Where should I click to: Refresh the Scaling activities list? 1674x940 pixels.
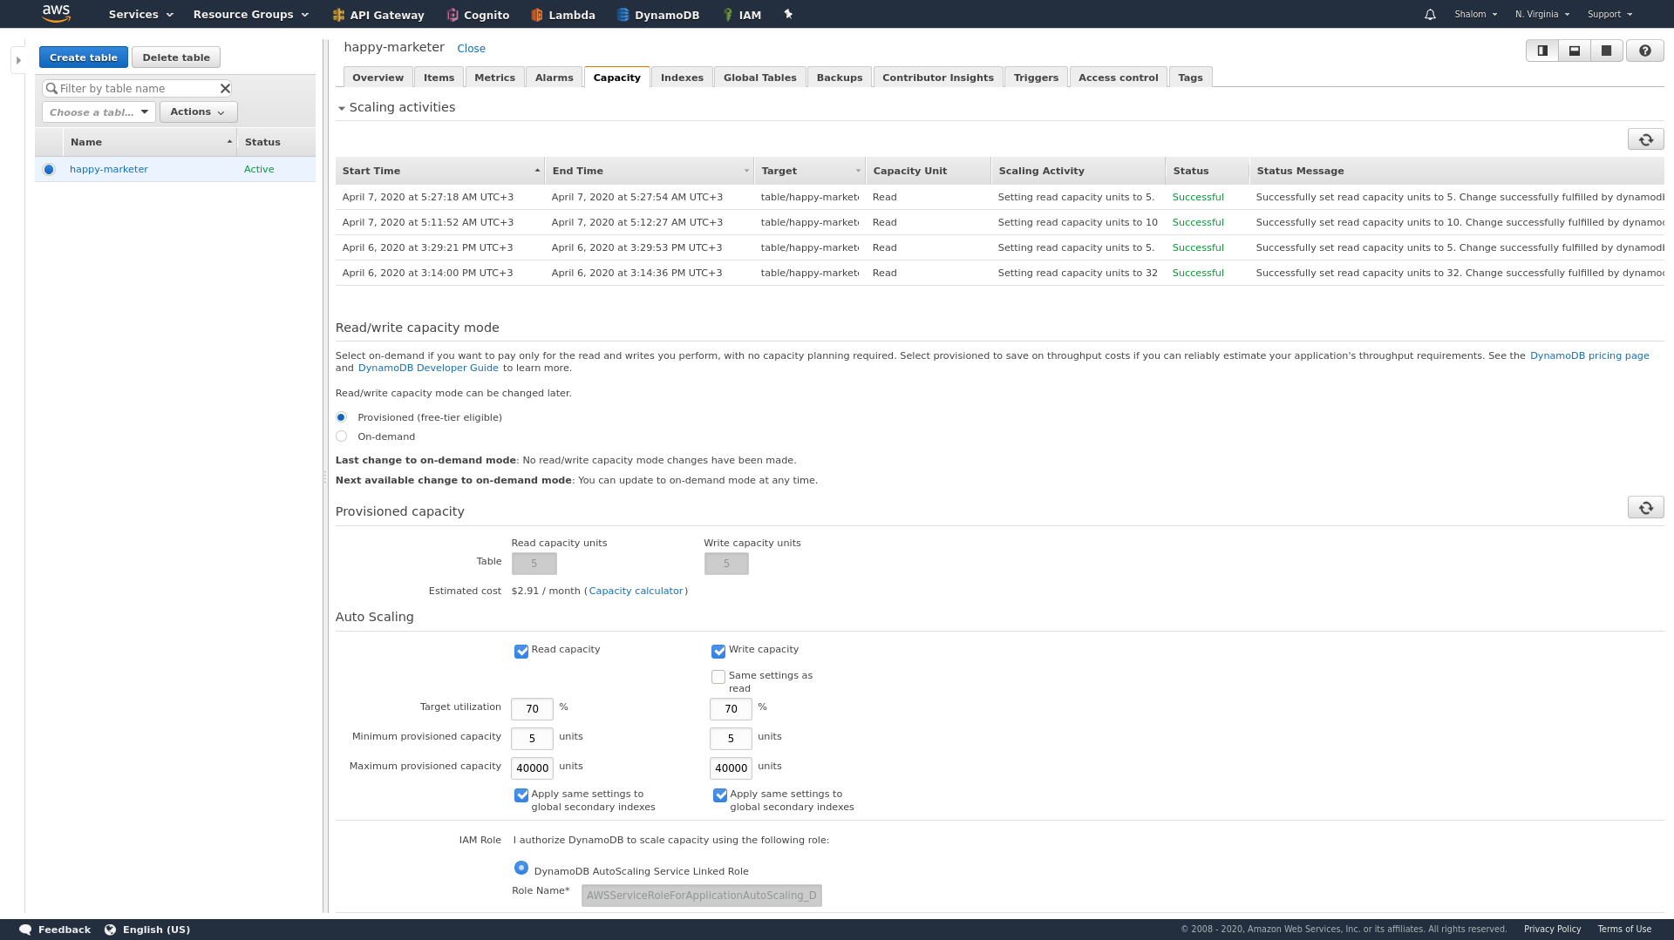[1644, 139]
